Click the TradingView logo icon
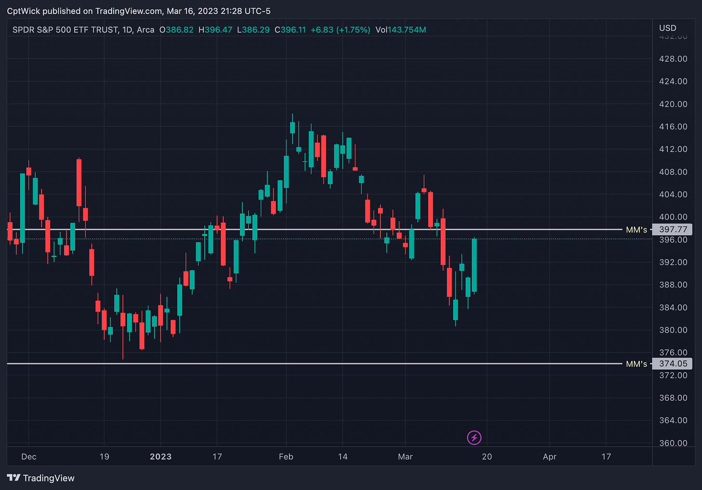 pos(13,478)
